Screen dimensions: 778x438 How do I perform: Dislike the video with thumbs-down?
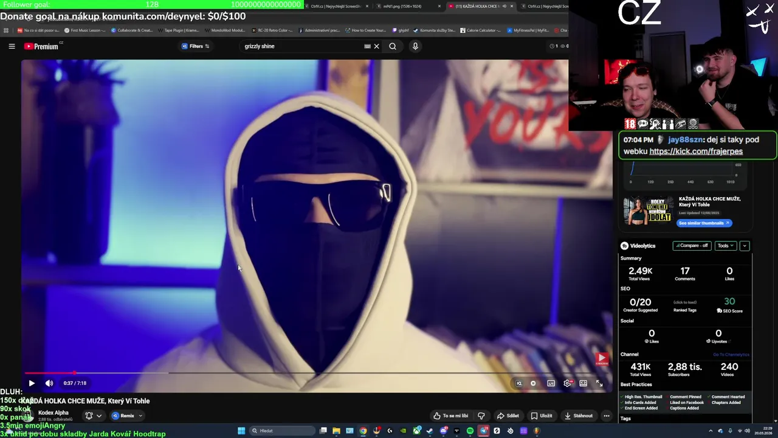pyautogui.click(x=481, y=415)
